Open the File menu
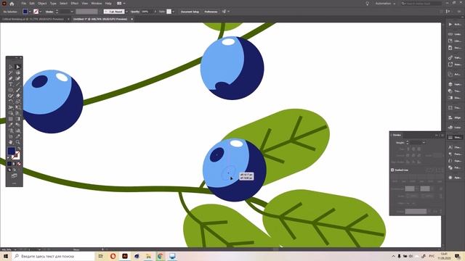 pos(23,4)
